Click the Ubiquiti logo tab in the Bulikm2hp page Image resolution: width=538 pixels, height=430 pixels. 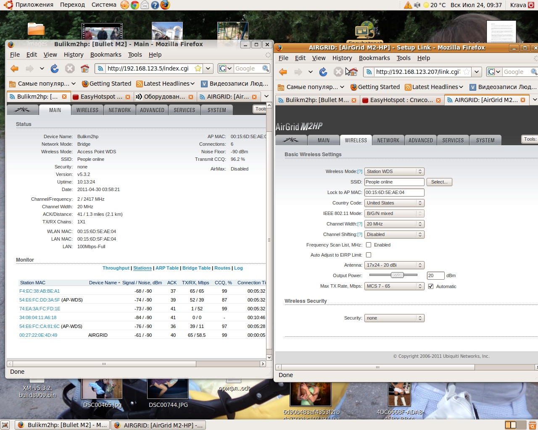(22, 110)
